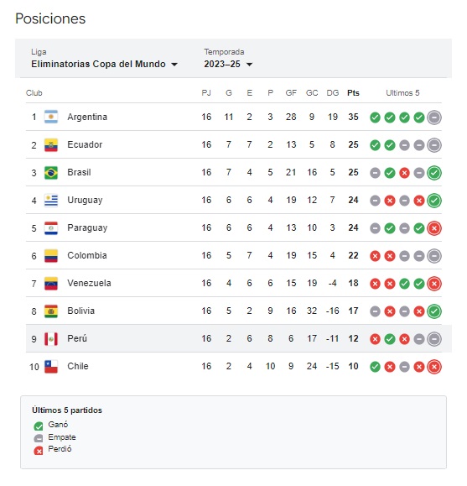Click the Uruguay flag icon
This screenshot has width=467, height=486.
(x=51, y=201)
